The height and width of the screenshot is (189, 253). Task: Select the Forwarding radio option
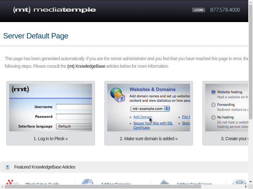tap(213, 105)
